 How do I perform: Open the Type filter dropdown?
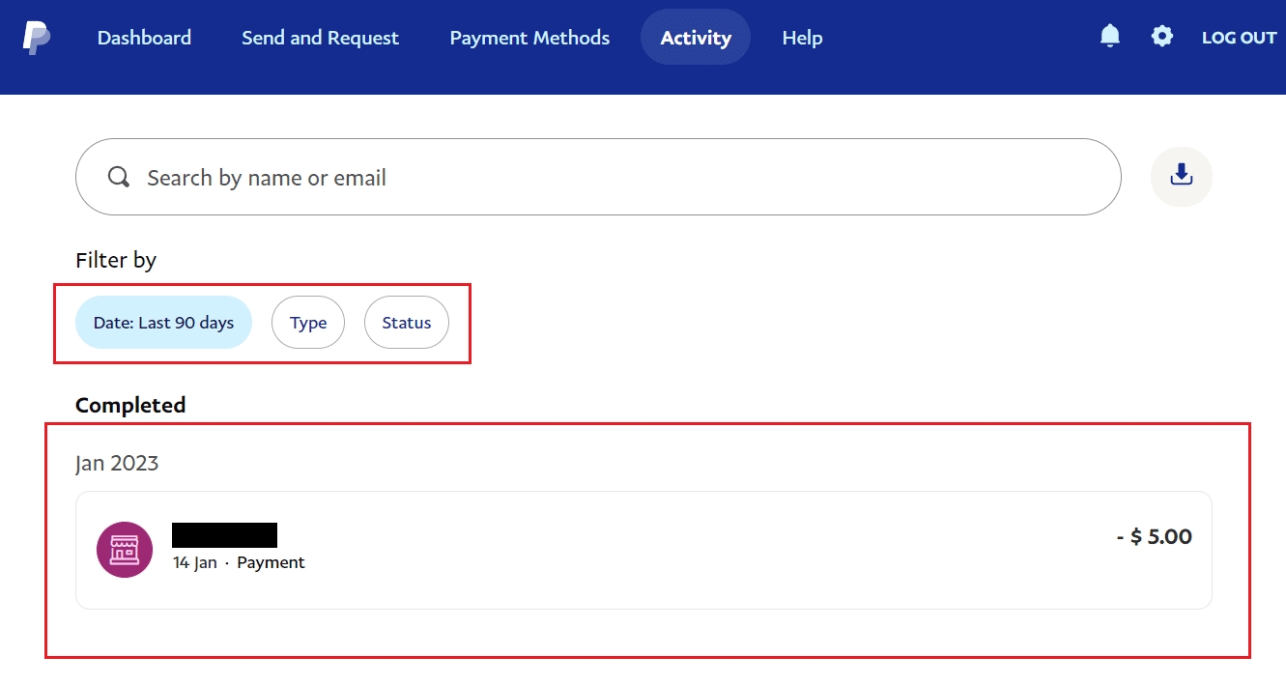pos(308,322)
